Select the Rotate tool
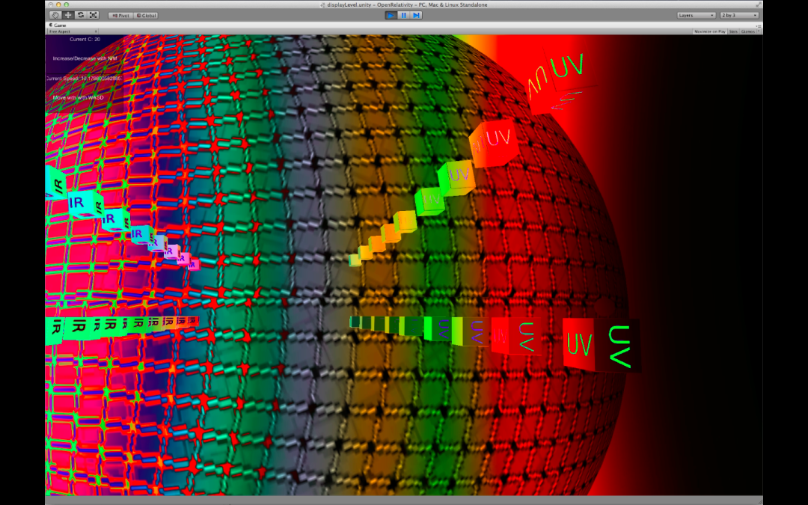808x505 pixels. point(80,16)
